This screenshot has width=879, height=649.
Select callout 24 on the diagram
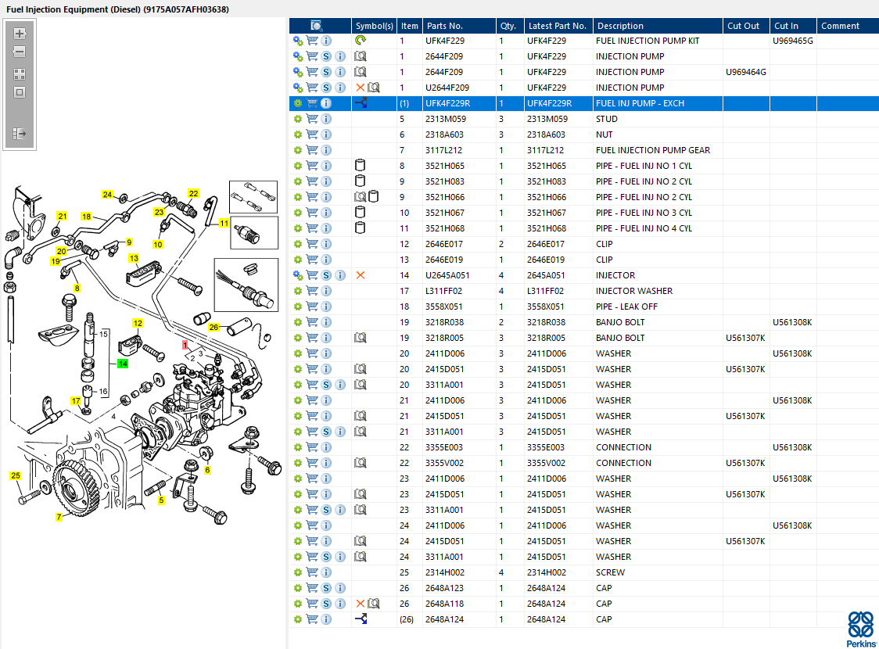(108, 195)
